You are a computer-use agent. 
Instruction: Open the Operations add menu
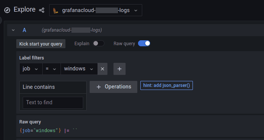[x=113, y=87]
